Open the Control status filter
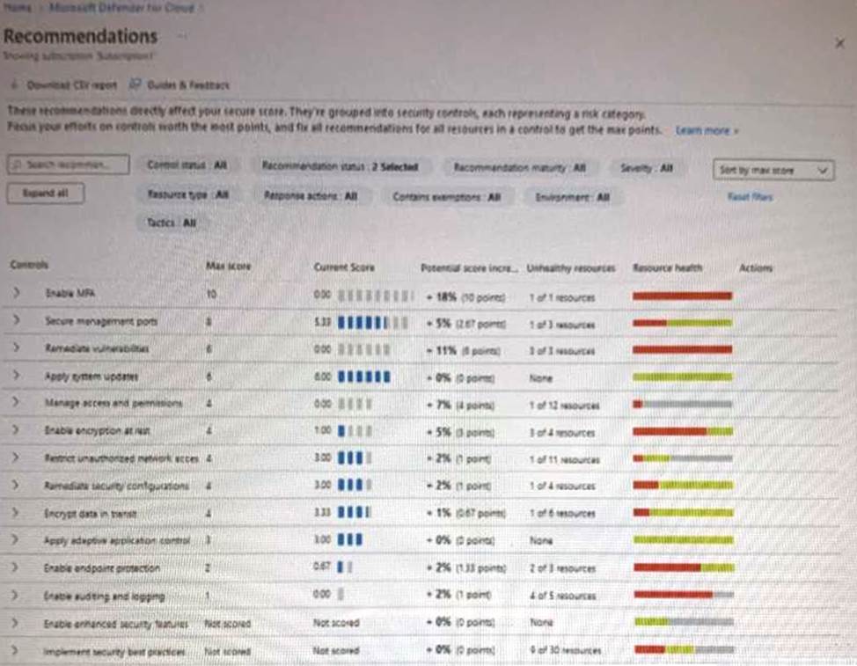 [x=187, y=165]
